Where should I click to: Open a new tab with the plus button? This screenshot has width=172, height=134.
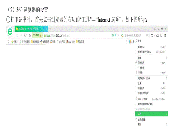click(x=50, y=29)
